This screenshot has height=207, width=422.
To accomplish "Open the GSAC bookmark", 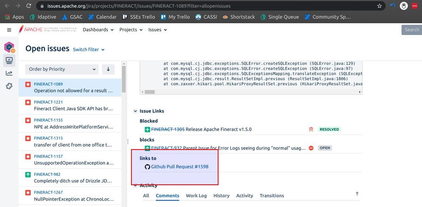I will 72,17.
